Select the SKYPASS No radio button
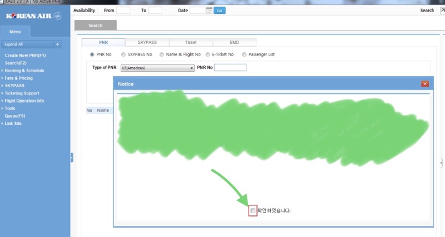445x237 pixels. [124, 54]
